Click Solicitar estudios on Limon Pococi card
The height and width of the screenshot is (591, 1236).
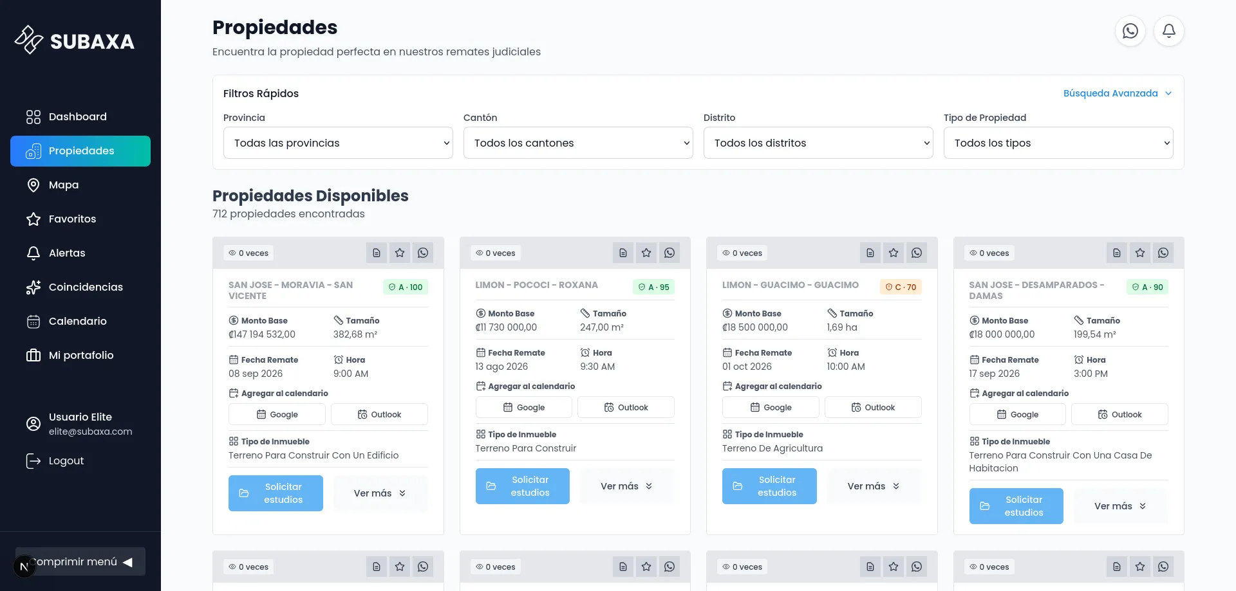tap(523, 486)
